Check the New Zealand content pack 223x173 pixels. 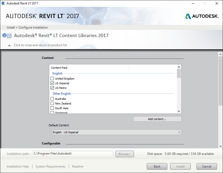tap(52, 103)
